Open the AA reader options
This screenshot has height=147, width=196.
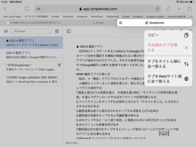[38, 9]
